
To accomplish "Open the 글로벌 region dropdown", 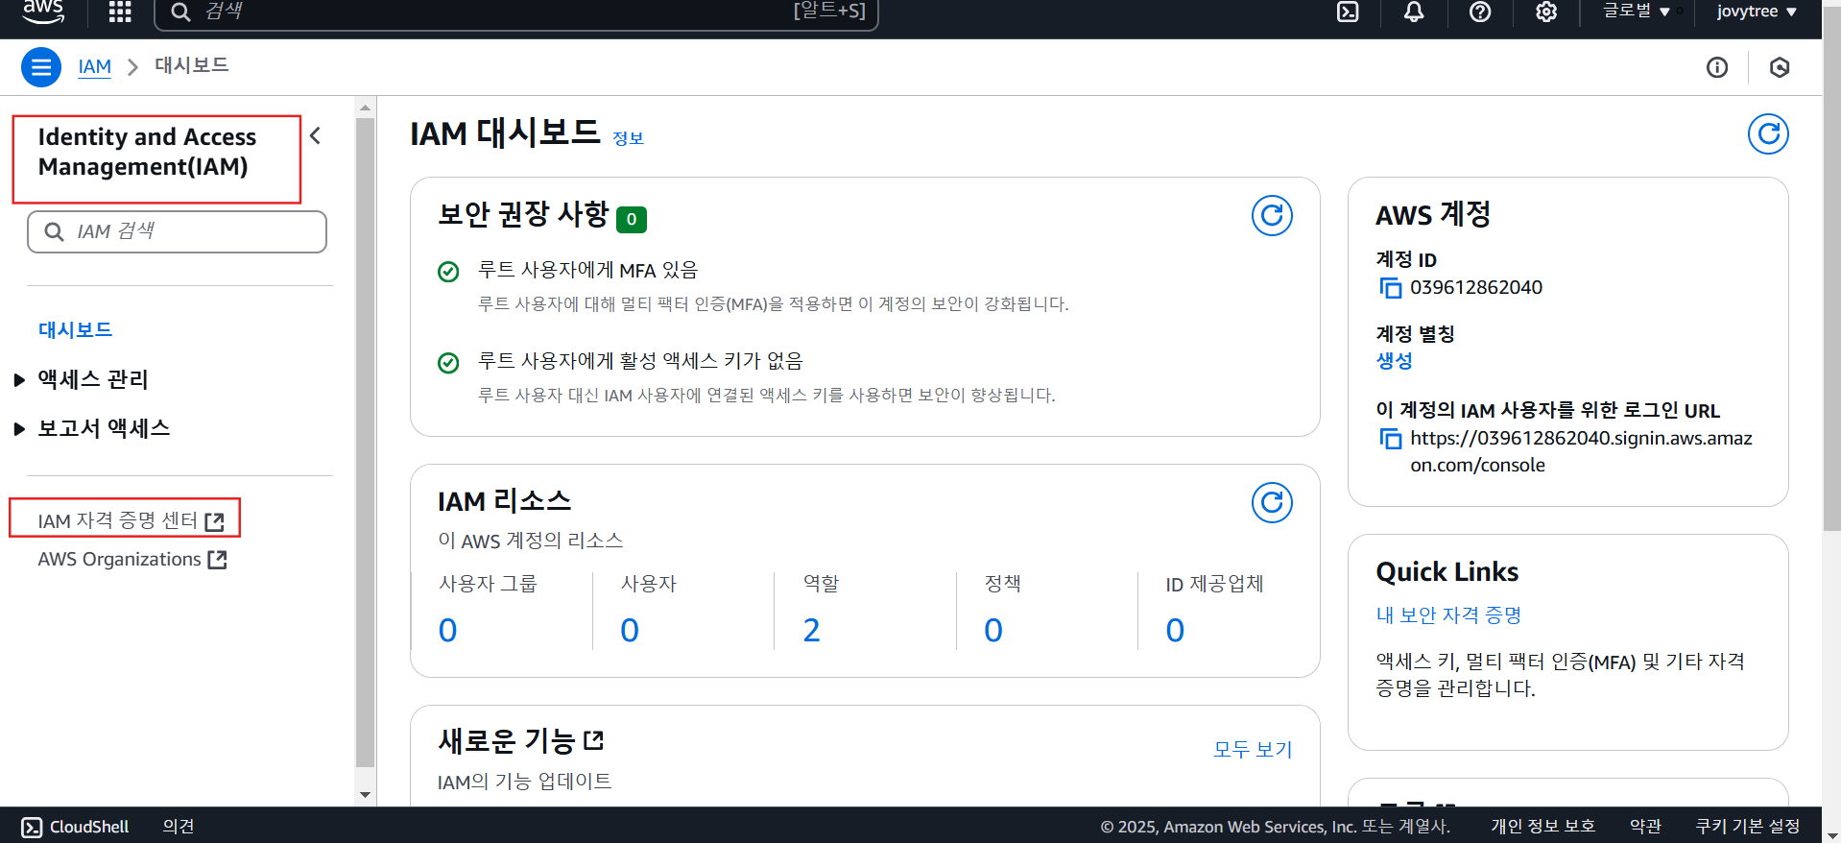I will click(x=1638, y=12).
